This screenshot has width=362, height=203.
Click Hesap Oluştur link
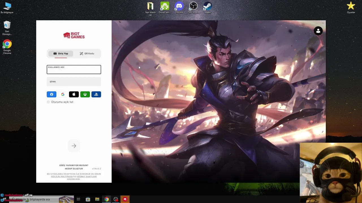[x=74, y=169]
